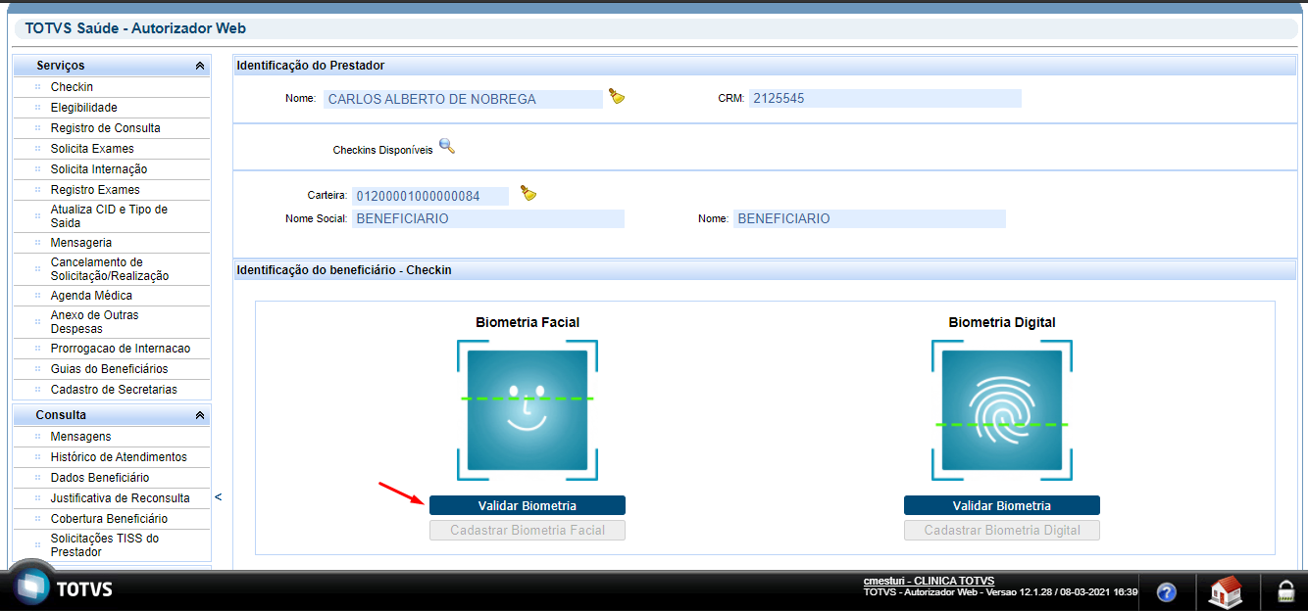Clear the Carteira field with broom icon
The width and height of the screenshot is (1308, 611).
[528, 193]
